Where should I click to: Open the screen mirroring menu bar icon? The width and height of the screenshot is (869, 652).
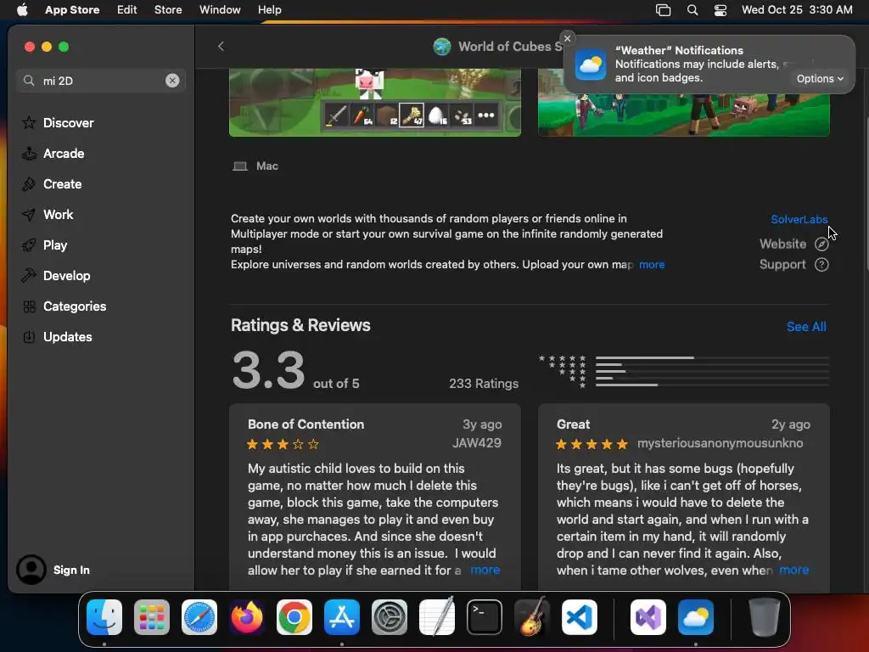point(663,10)
